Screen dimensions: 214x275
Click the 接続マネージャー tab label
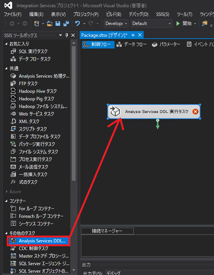107,231
